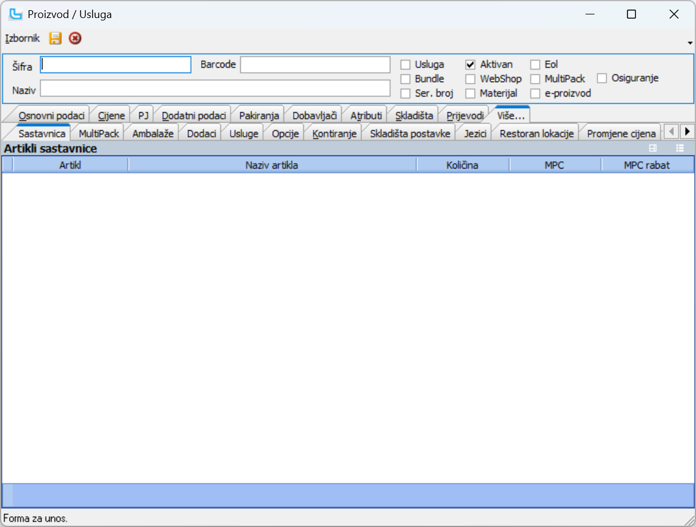This screenshot has height=527, width=696.
Task: Click the Naziv artikla column header
Action: click(x=271, y=165)
